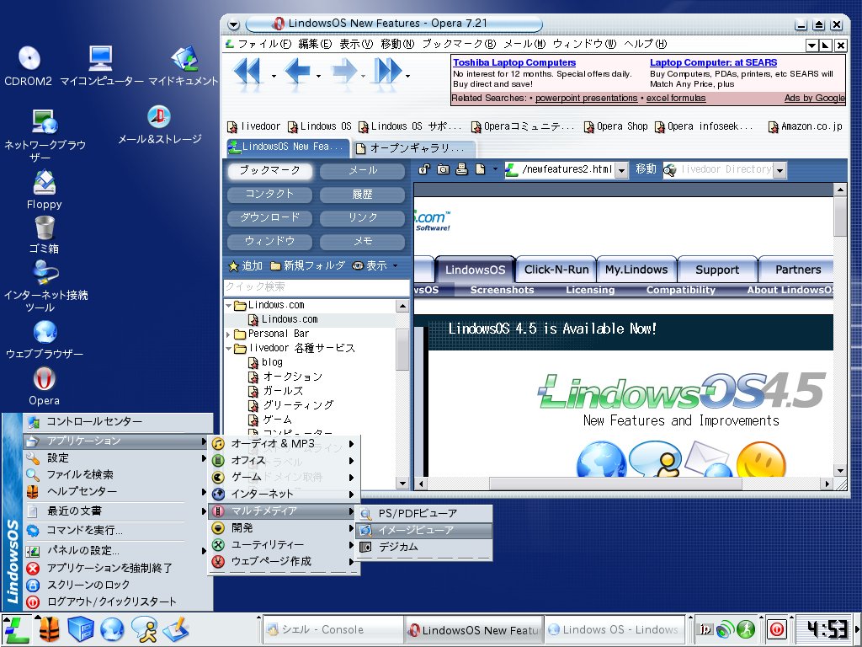862x647 pixels.
Task: Click the 4:53 clock in the panel
Action: [x=827, y=629]
